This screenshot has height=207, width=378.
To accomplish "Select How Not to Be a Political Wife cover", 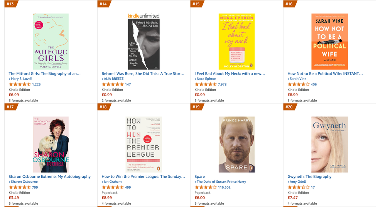I will pyautogui.click(x=329, y=42).
